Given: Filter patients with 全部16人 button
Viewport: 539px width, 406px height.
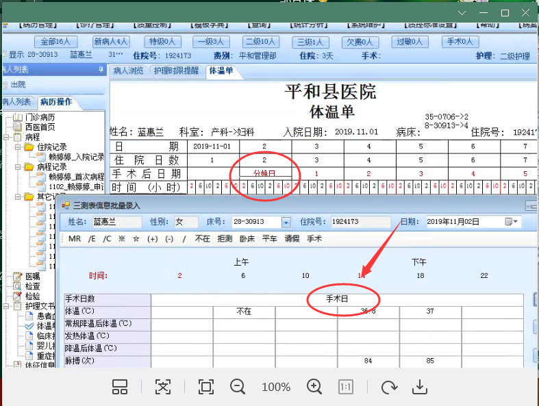Looking at the screenshot, I should [55, 42].
